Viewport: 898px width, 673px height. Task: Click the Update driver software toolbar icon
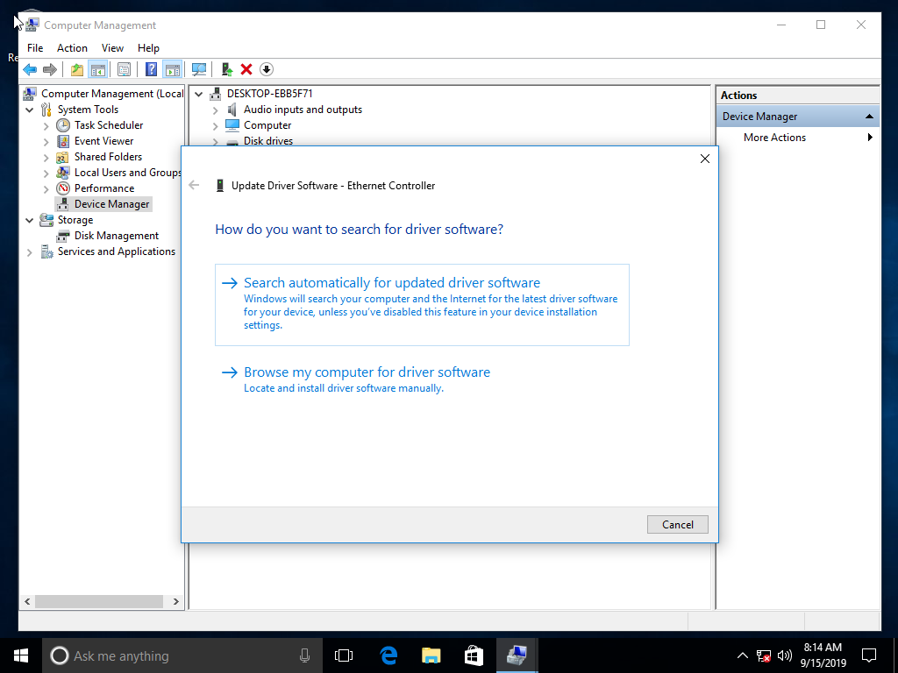point(226,69)
